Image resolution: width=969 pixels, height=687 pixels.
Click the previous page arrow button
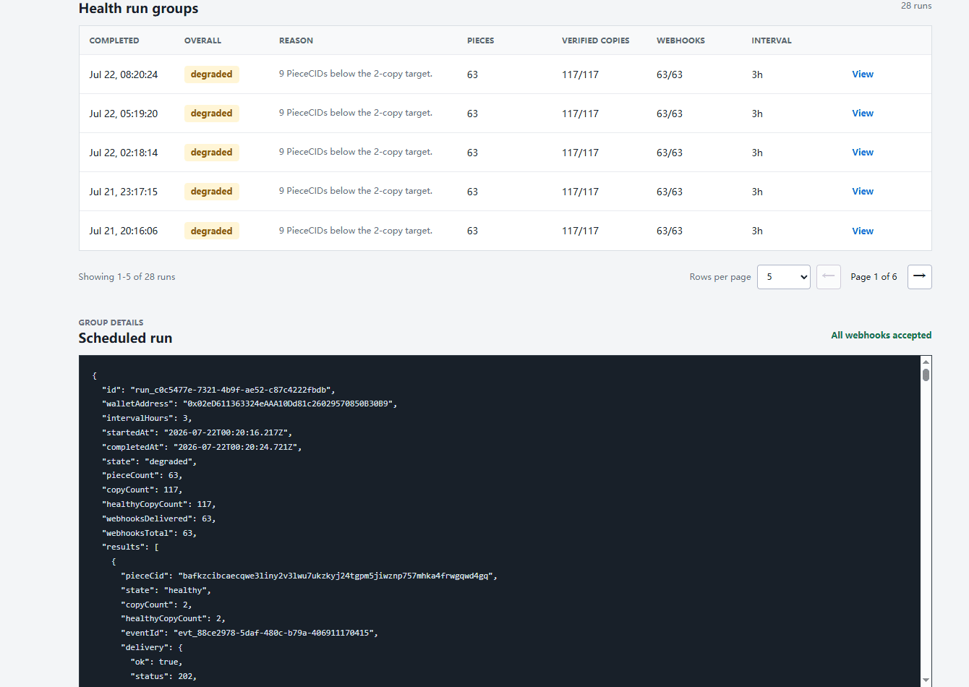point(828,277)
